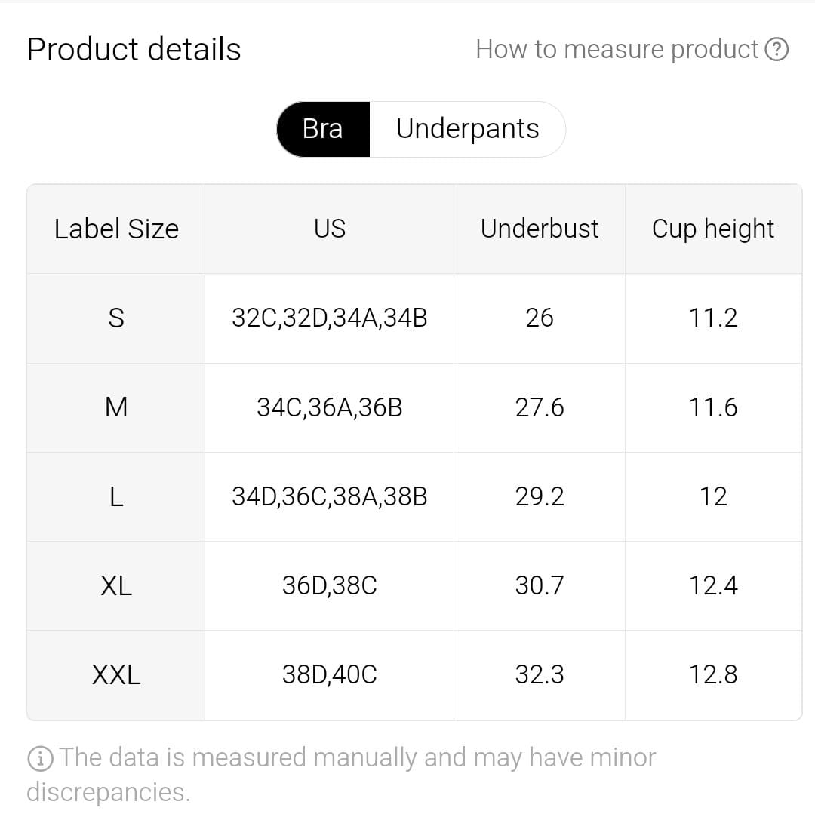
Task: Select the XL label size cell
Action: tap(116, 585)
